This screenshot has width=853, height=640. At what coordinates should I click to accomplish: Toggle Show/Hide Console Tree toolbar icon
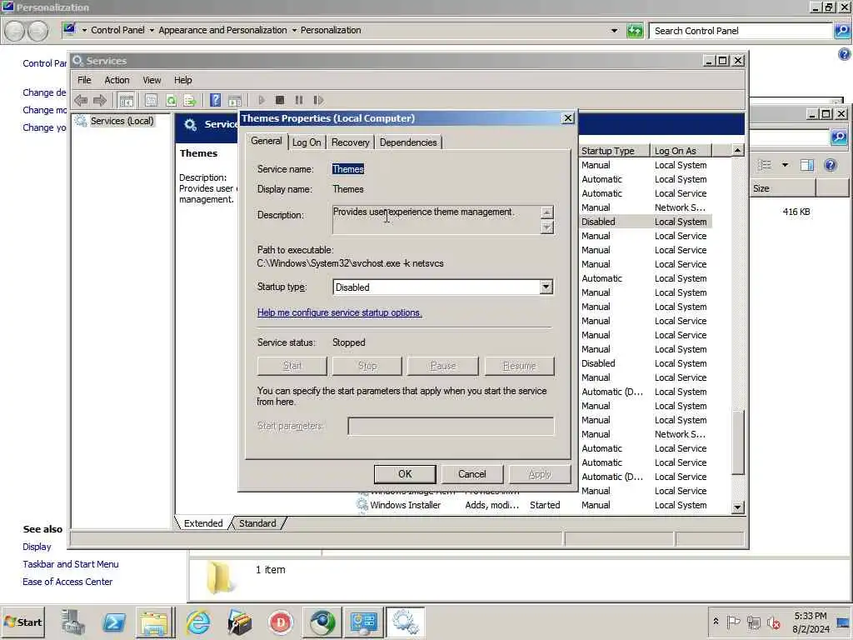pos(127,100)
